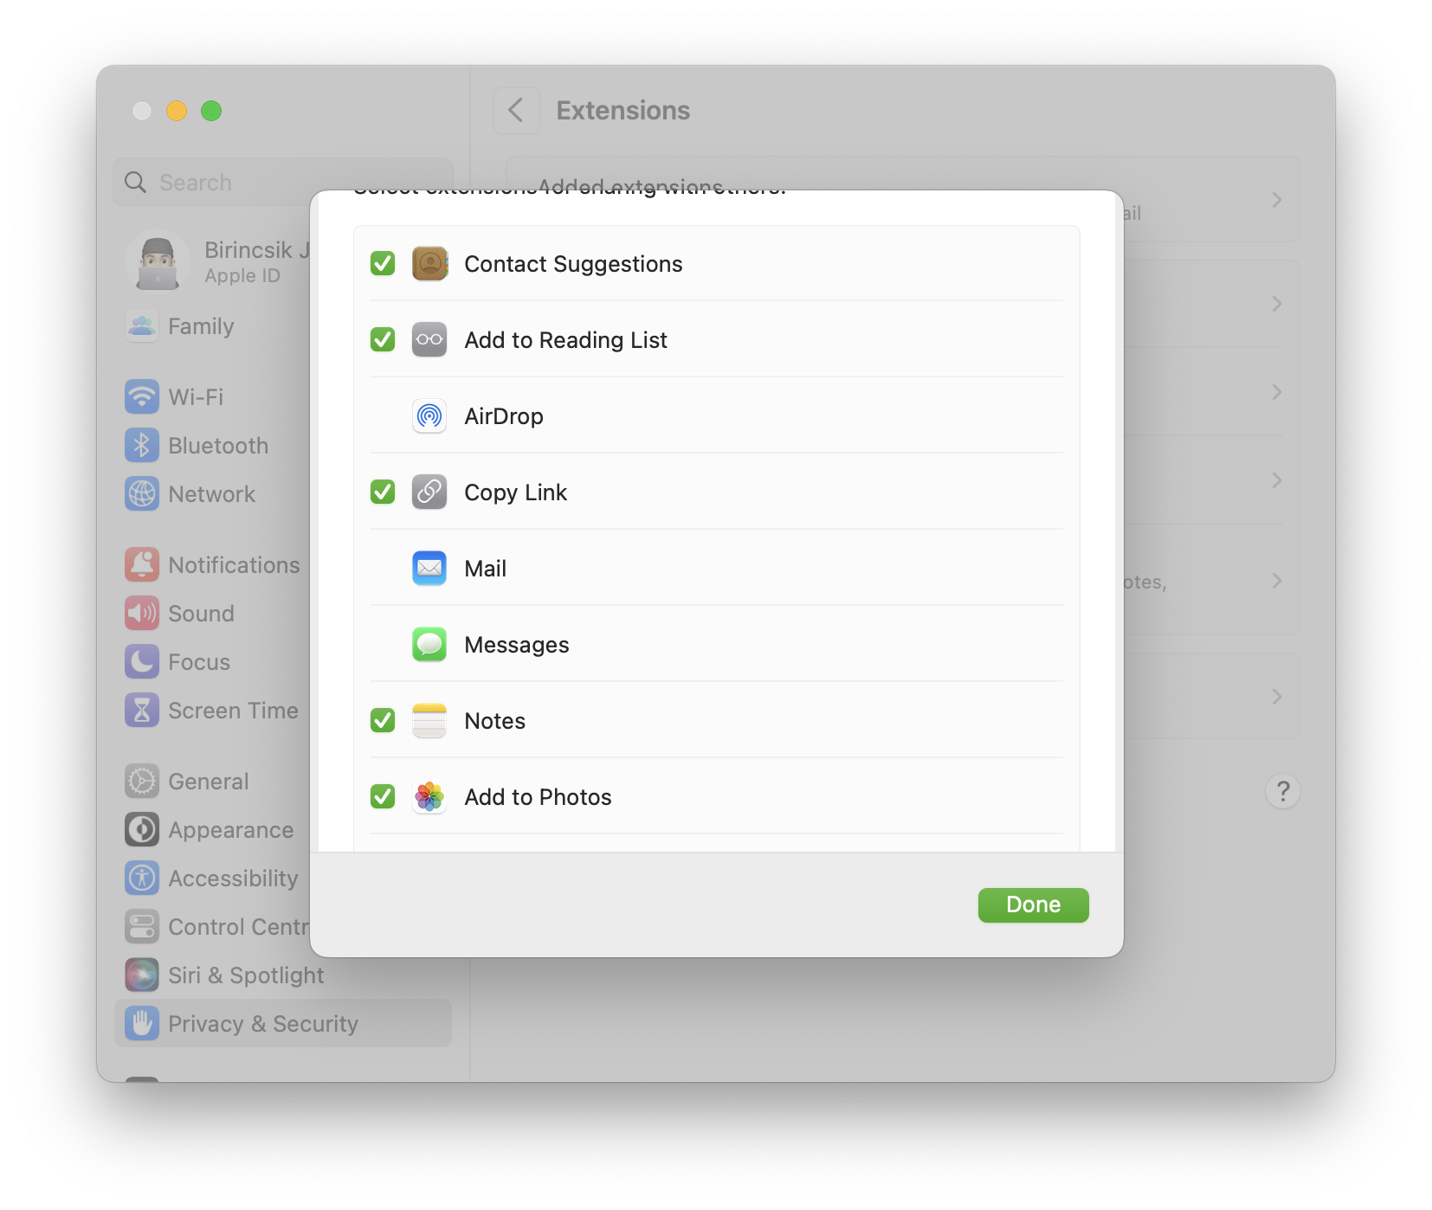Viewport: 1432px width, 1210px height.
Task: Click the Family sidebar icon
Action: [142, 326]
